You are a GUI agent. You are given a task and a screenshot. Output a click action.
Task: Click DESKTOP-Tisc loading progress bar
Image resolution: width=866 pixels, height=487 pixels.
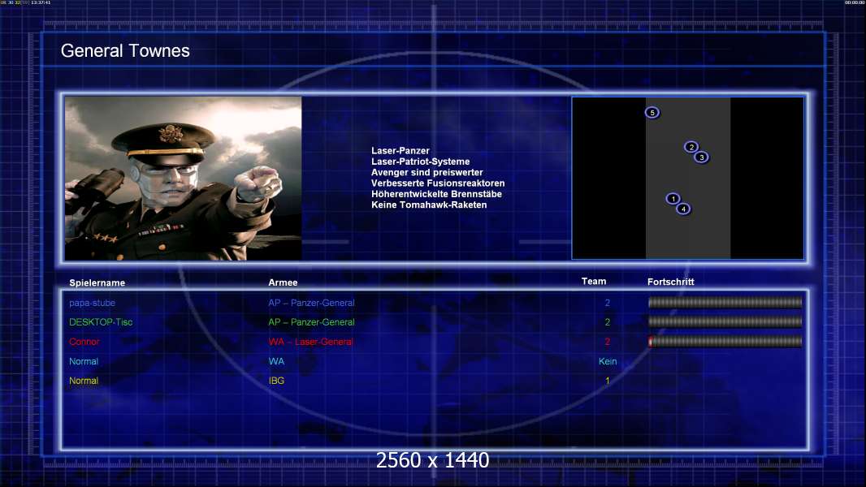pyautogui.click(x=725, y=321)
